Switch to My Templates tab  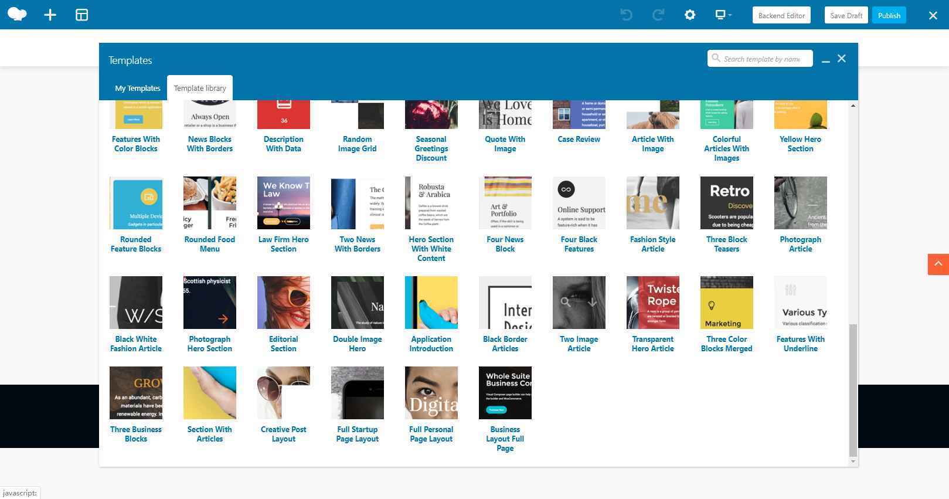(137, 88)
